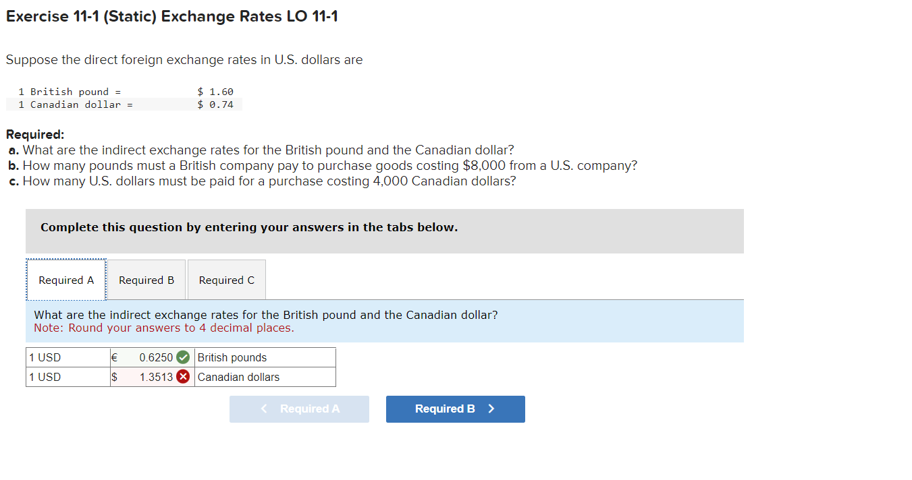Click the green checkmark beside 0.6250
The image size is (912, 480).
pyautogui.click(x=182, y=357)
